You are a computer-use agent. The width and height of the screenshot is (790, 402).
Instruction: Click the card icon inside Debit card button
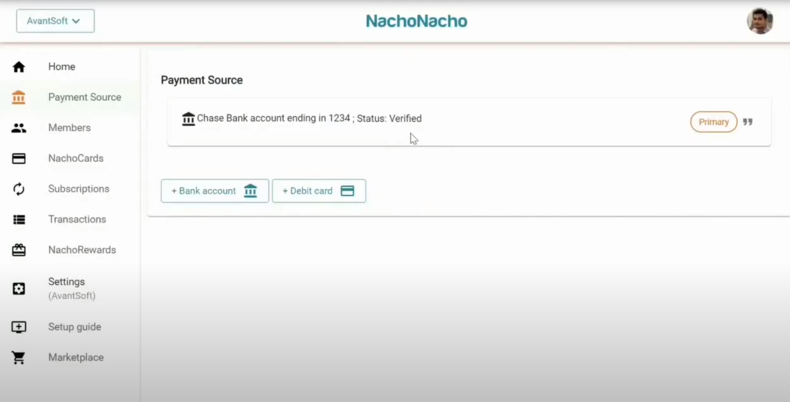click(x=347, y=191)
